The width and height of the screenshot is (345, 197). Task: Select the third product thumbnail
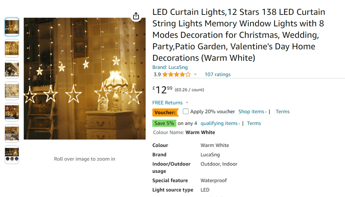tap(12, 70)
